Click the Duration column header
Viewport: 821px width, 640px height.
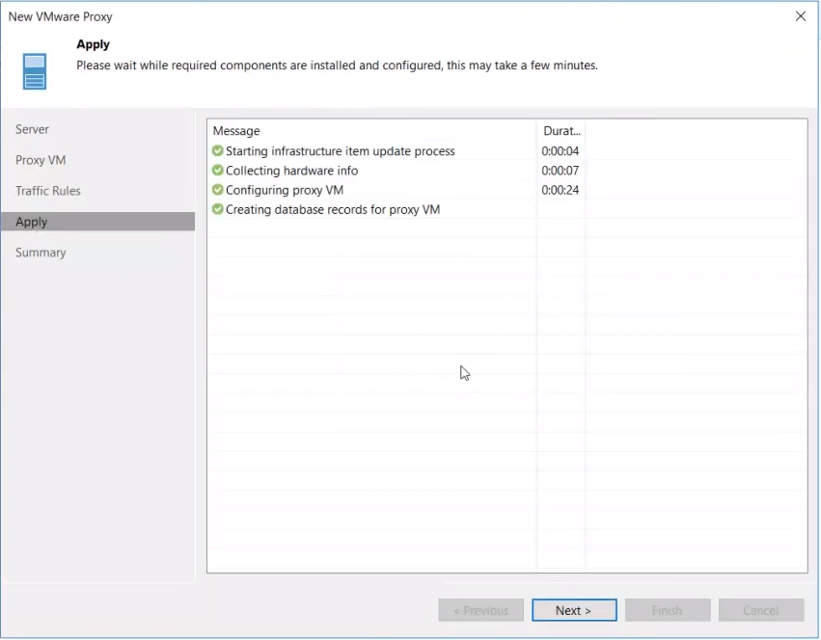[x=561, y=130]
